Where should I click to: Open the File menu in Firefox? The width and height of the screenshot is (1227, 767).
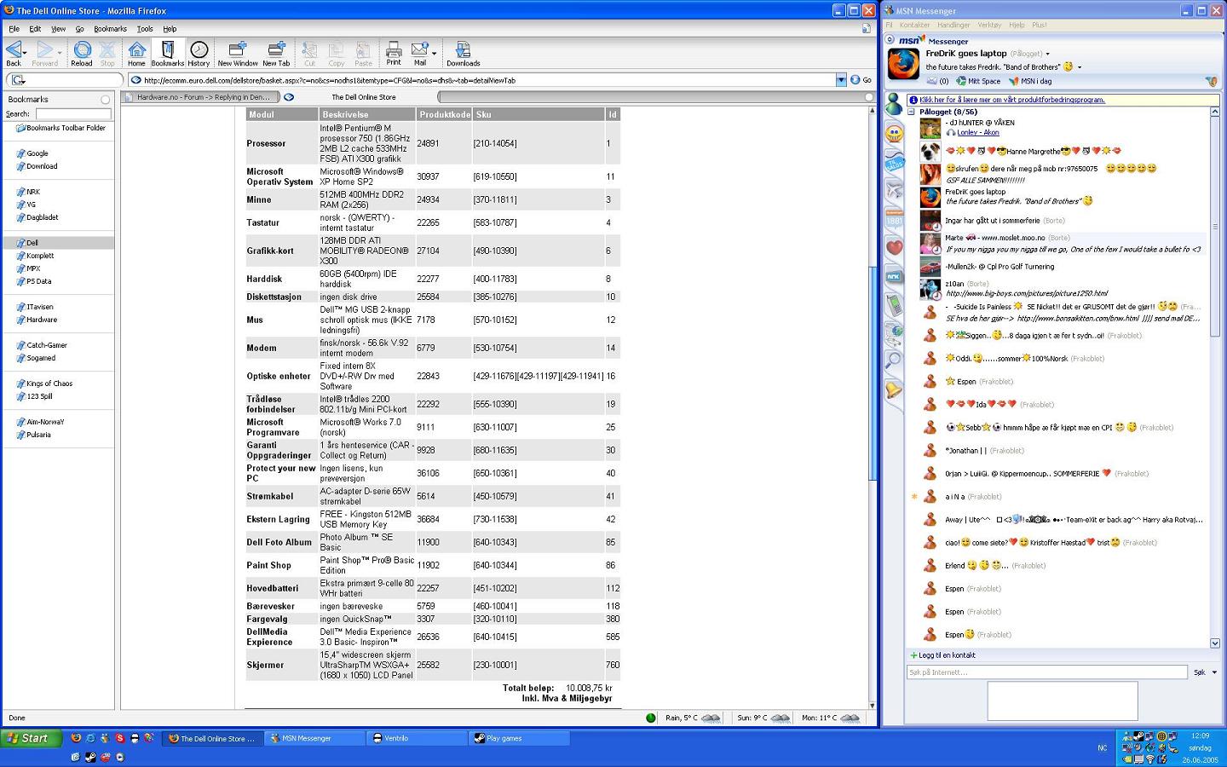pos(14,29)
